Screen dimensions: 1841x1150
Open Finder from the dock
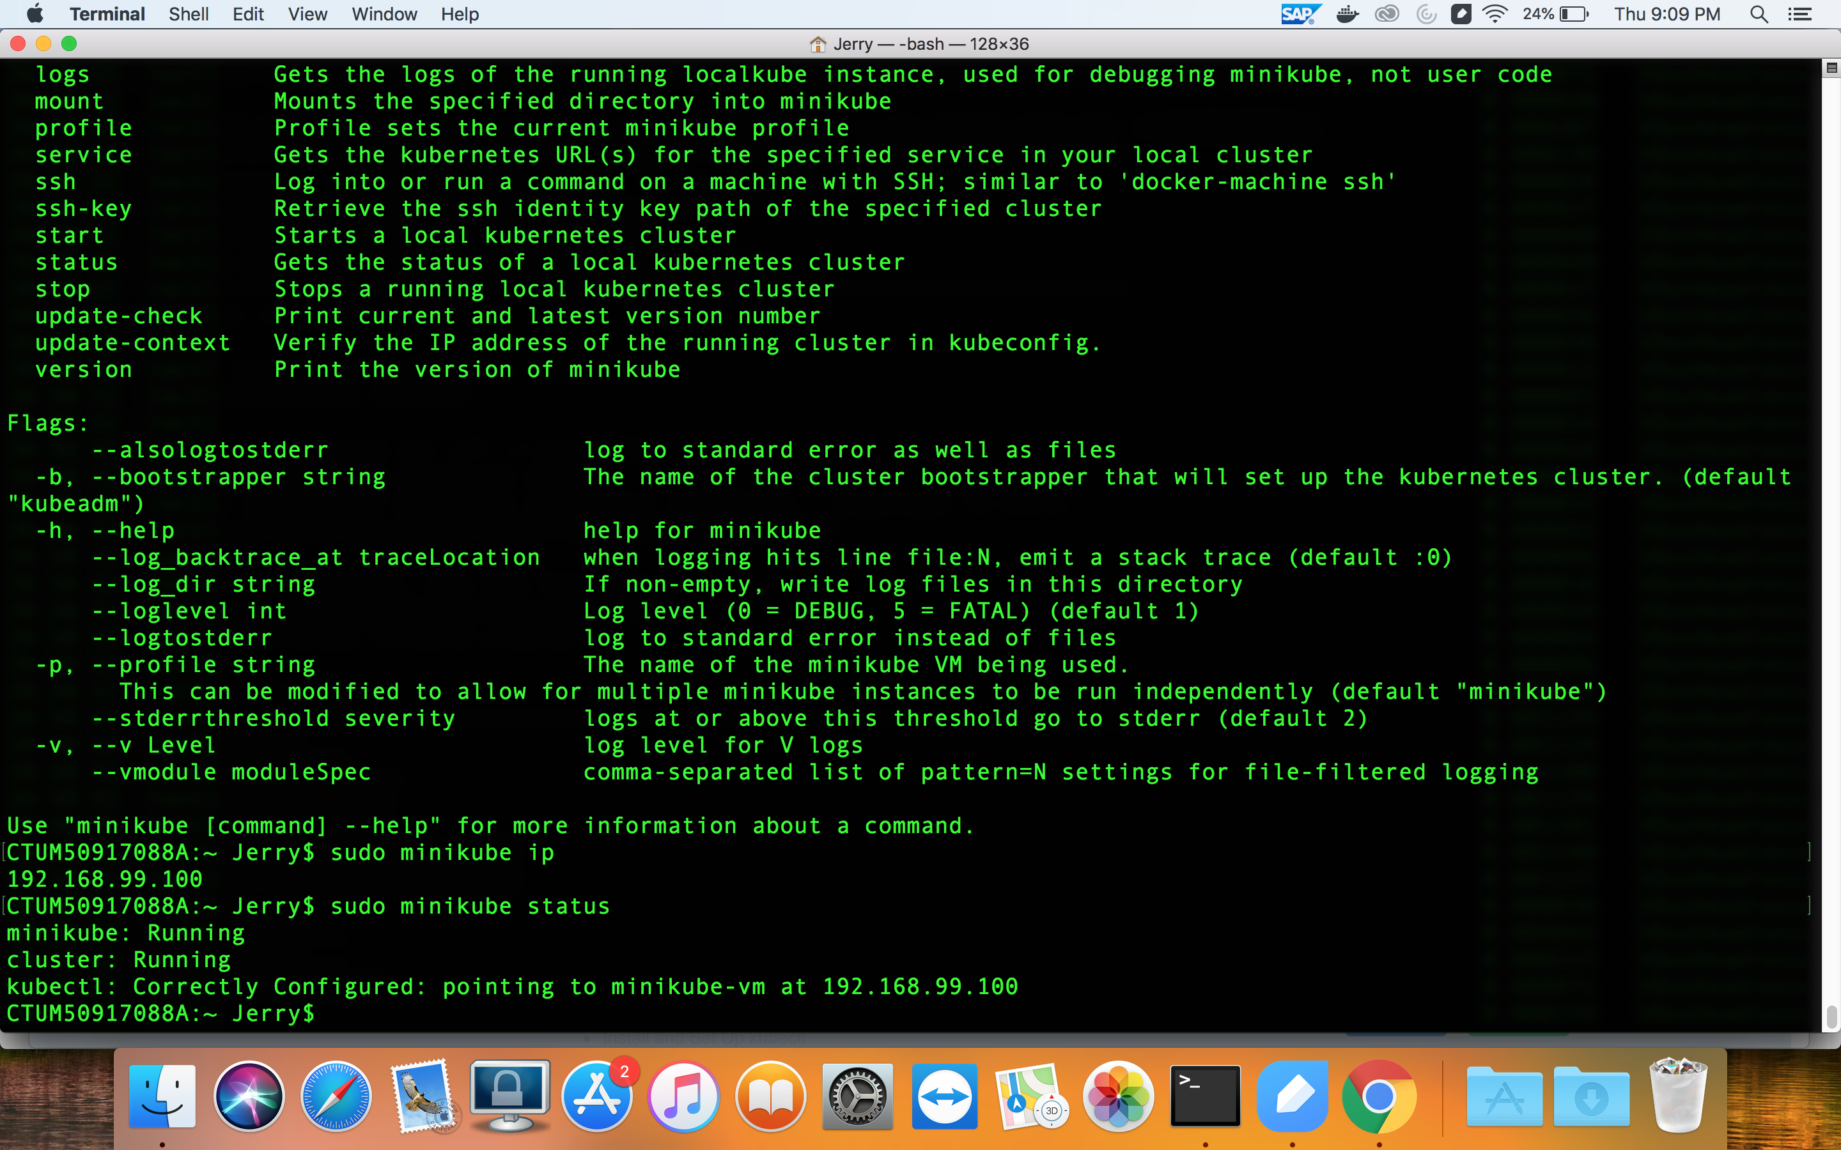[x=162, y=1096]
